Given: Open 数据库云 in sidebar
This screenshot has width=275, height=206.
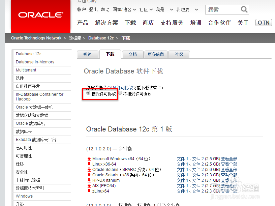Looking at the screenshot, I should [x=42, y=131].
